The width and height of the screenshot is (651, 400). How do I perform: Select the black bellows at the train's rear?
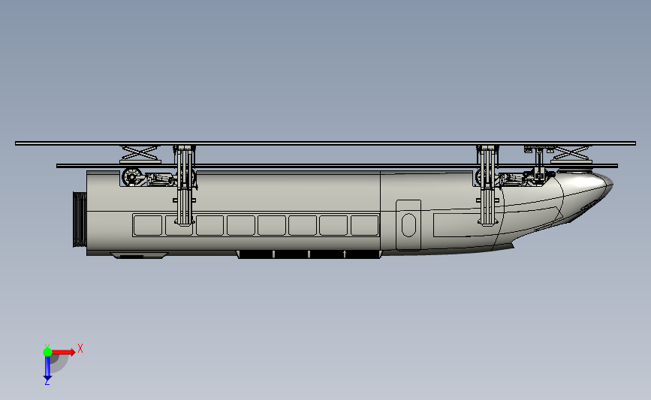[80, 219]
